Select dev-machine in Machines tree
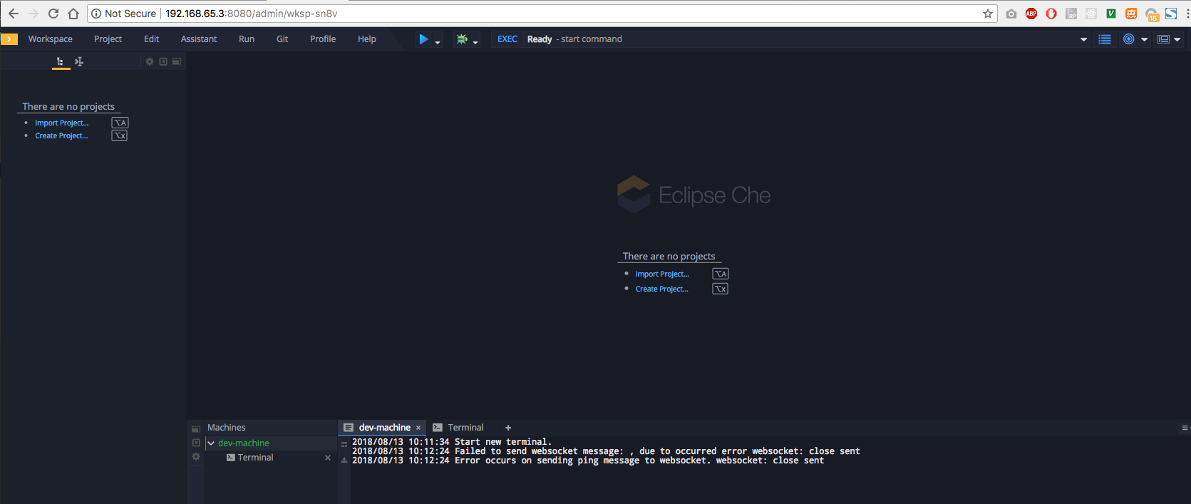The width and height of the screenshot is (1191, 504). [x=244, y=443]
